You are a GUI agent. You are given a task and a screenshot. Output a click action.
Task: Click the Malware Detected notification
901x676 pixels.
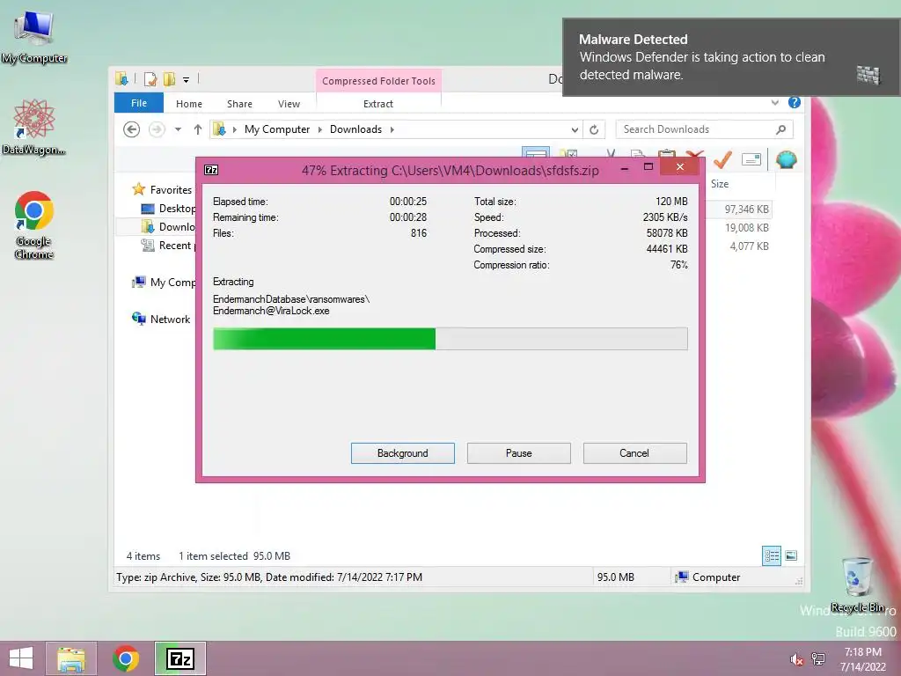coord(731,57)
